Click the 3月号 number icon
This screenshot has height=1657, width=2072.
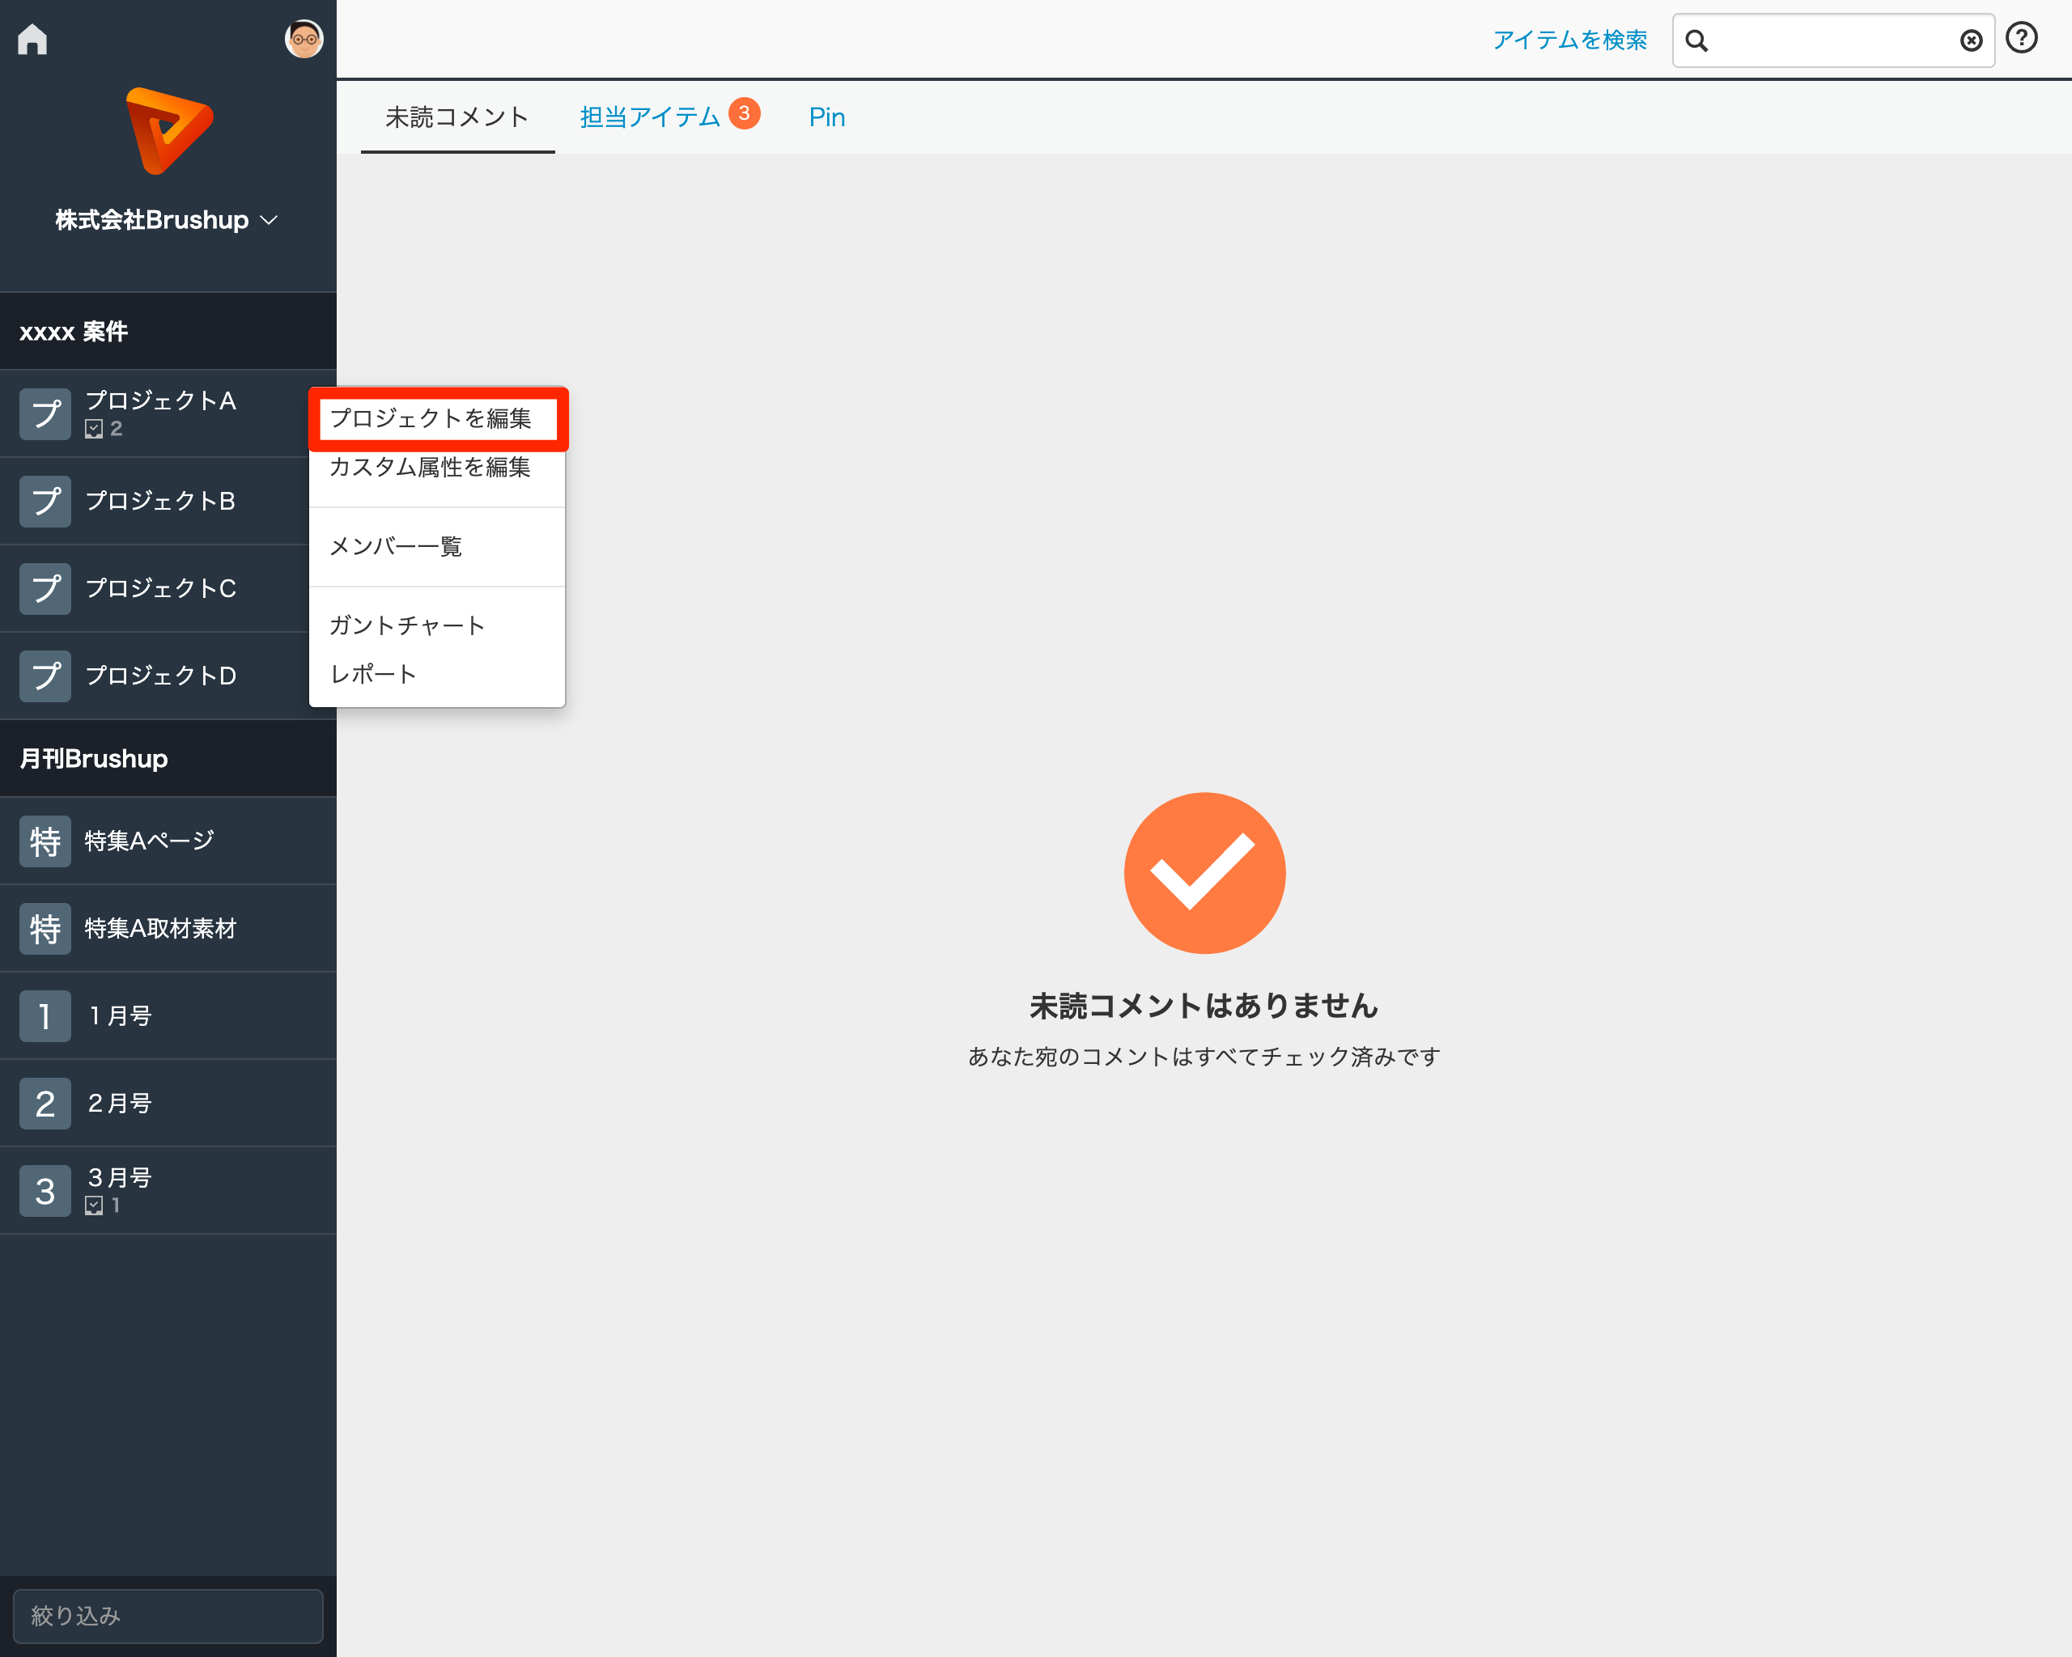coord(45,1191)
